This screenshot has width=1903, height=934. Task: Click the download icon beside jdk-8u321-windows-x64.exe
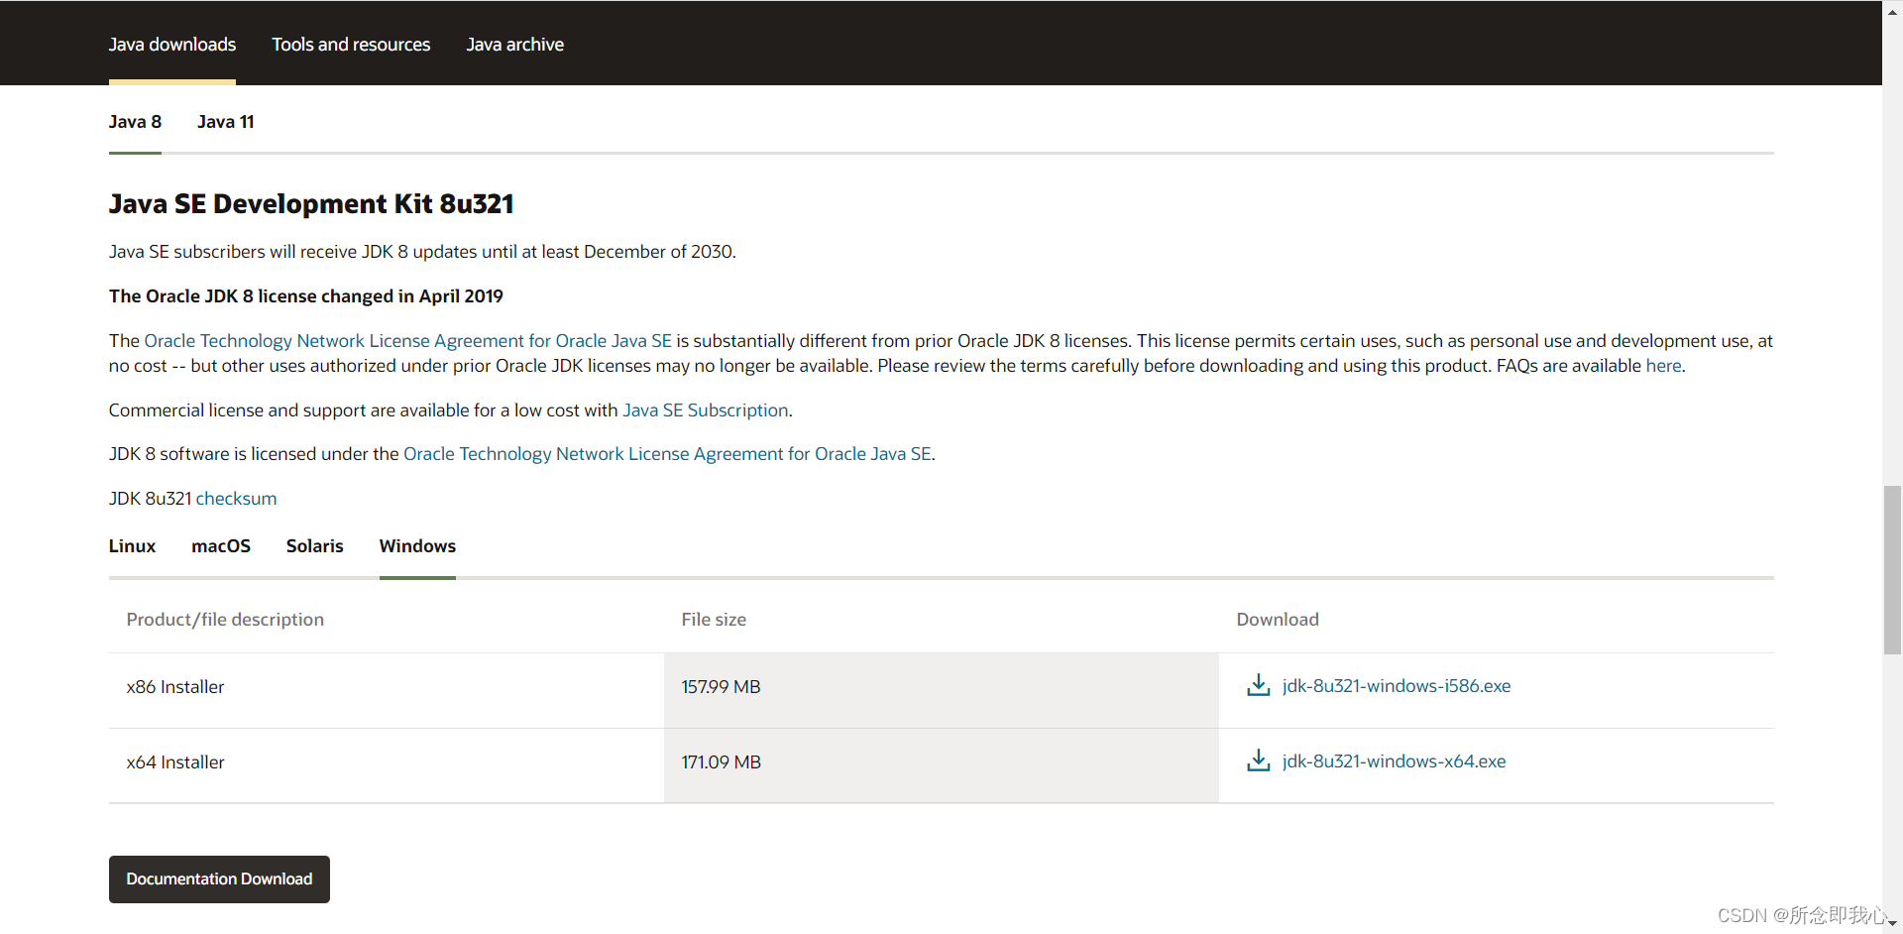1258,760
